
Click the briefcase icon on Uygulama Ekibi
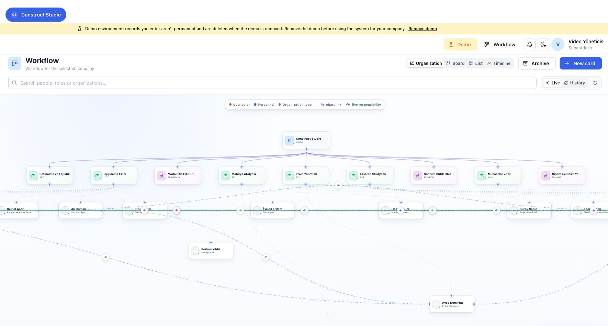click(97, 176)
